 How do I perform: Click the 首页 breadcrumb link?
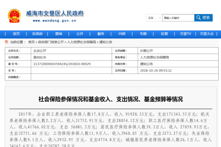point(32,42)
